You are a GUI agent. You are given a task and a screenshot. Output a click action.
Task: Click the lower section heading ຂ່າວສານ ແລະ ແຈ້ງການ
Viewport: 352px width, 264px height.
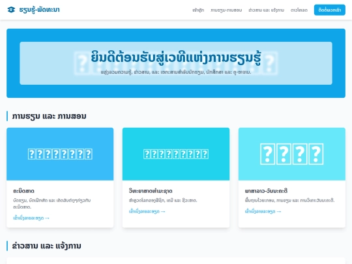[47, 246]
